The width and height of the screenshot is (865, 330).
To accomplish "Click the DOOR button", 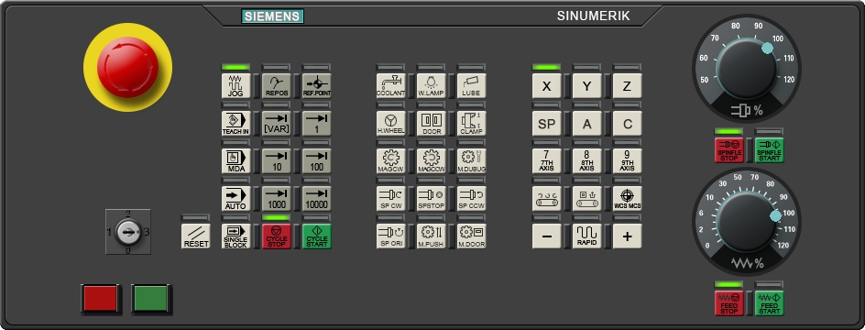I will (431, 123).
